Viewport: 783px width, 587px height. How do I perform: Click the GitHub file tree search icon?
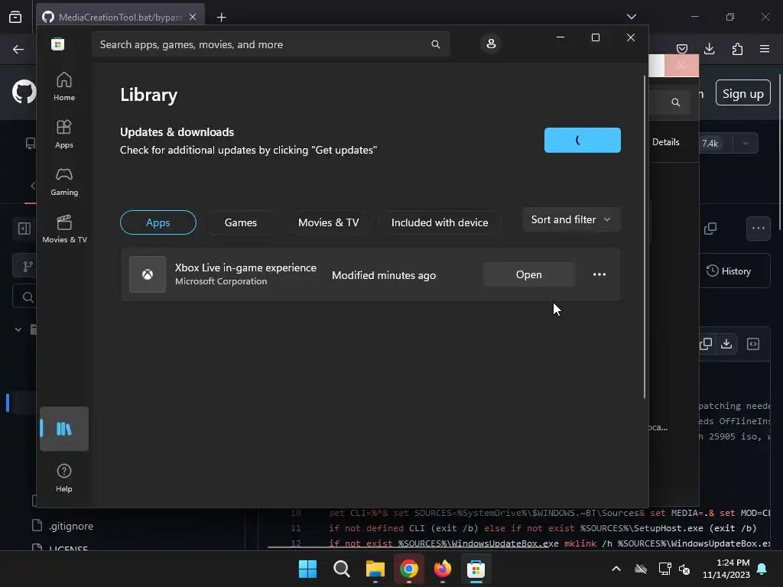[x=28, y=297]
